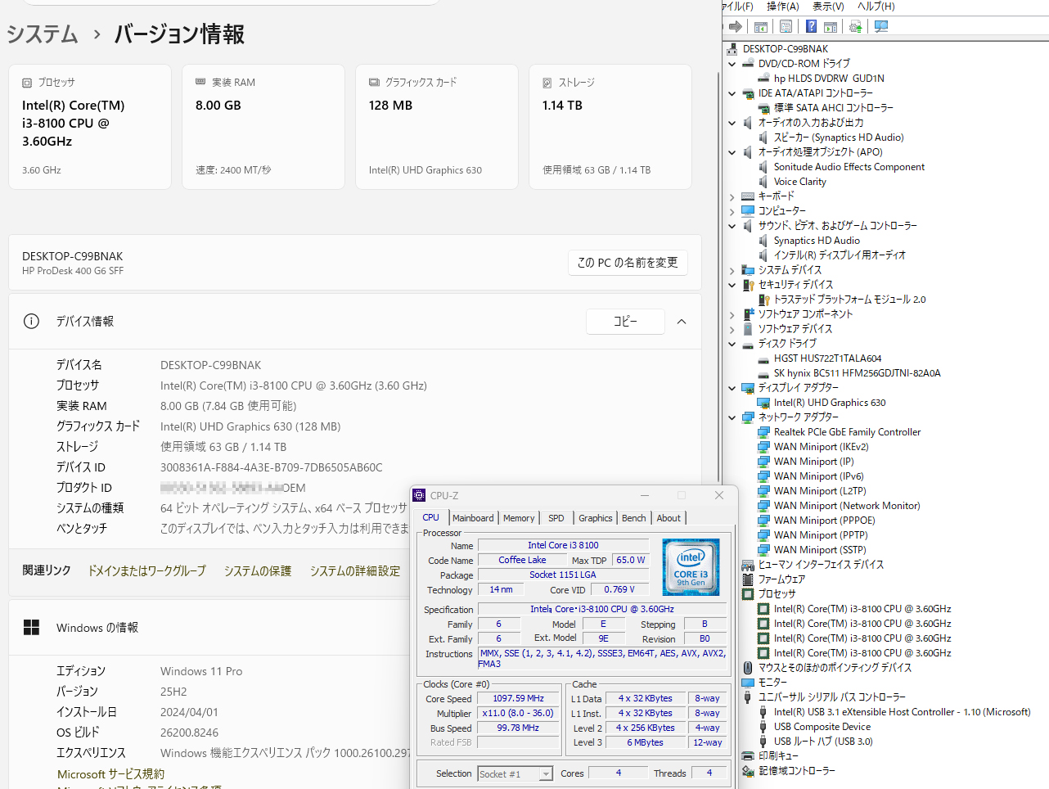This screenshot has width=1049, height=789.
Task: Open the ドメインまたはワークグループ link
Action: point(147,570)
